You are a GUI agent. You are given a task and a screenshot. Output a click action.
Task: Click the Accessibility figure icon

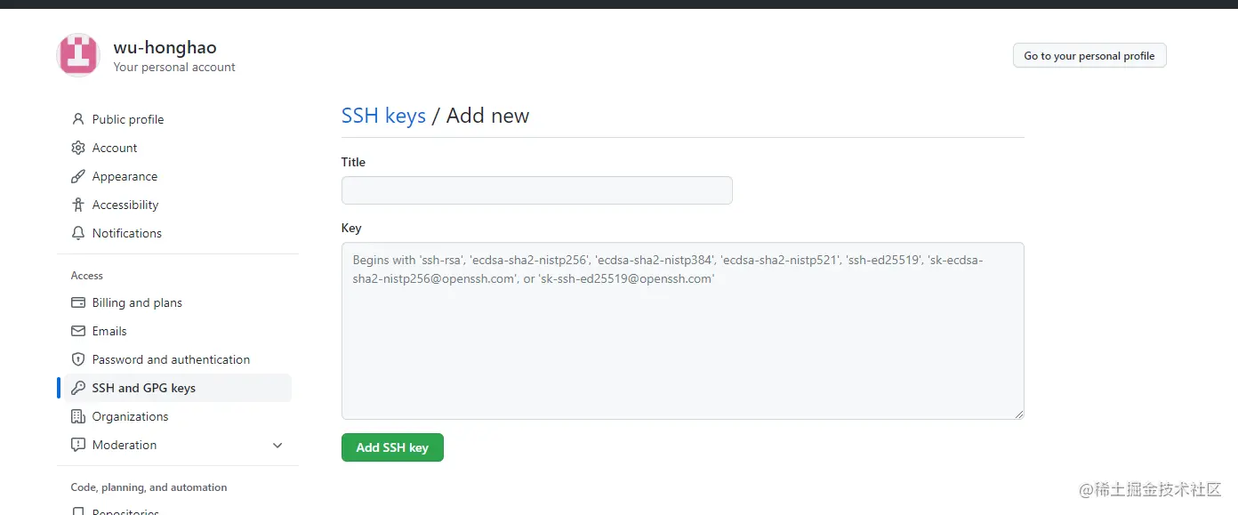(78, 205)
